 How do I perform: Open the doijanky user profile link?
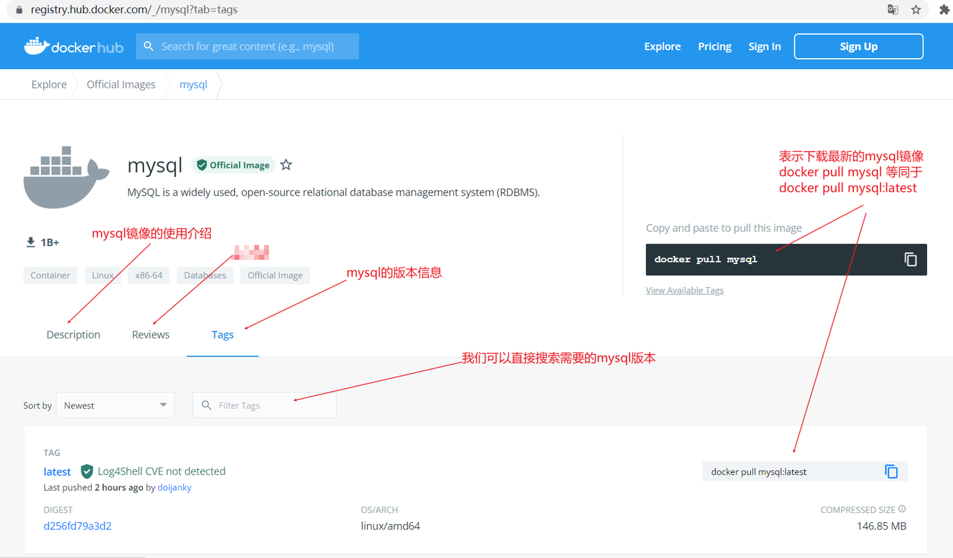[174, 487]
